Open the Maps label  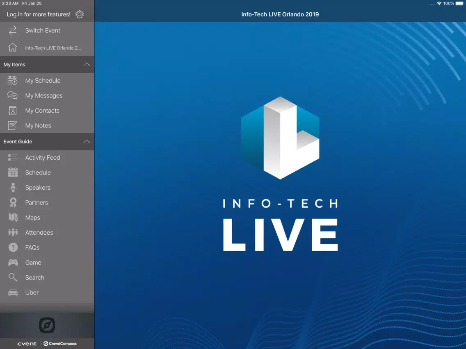point(33,218)
